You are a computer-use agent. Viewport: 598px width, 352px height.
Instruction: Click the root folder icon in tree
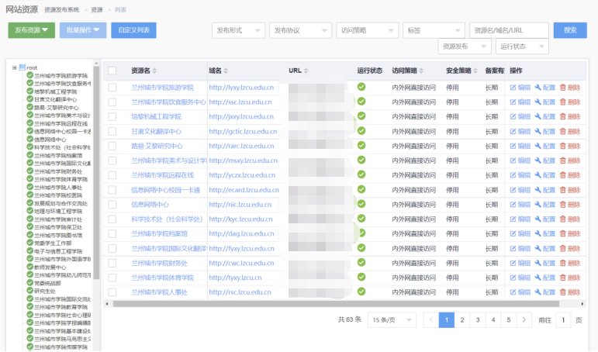pyautogui.click(x=22, y=67)
